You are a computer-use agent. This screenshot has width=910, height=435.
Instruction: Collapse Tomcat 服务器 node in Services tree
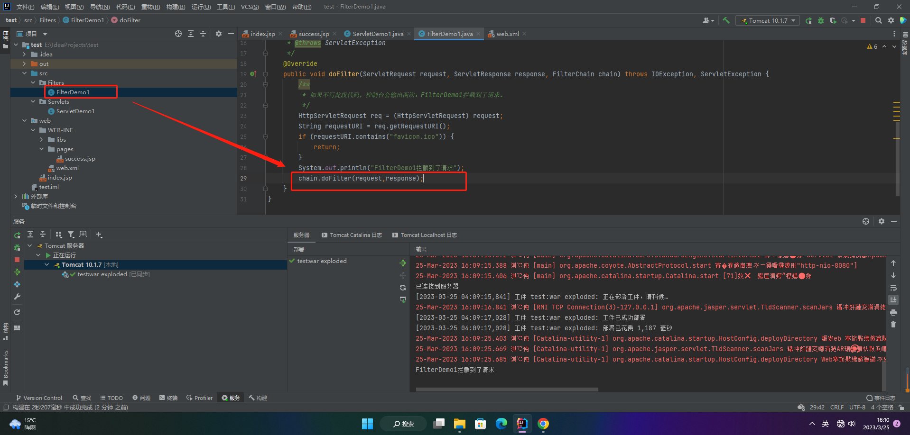pyautogui.click(x=30, y=245)
